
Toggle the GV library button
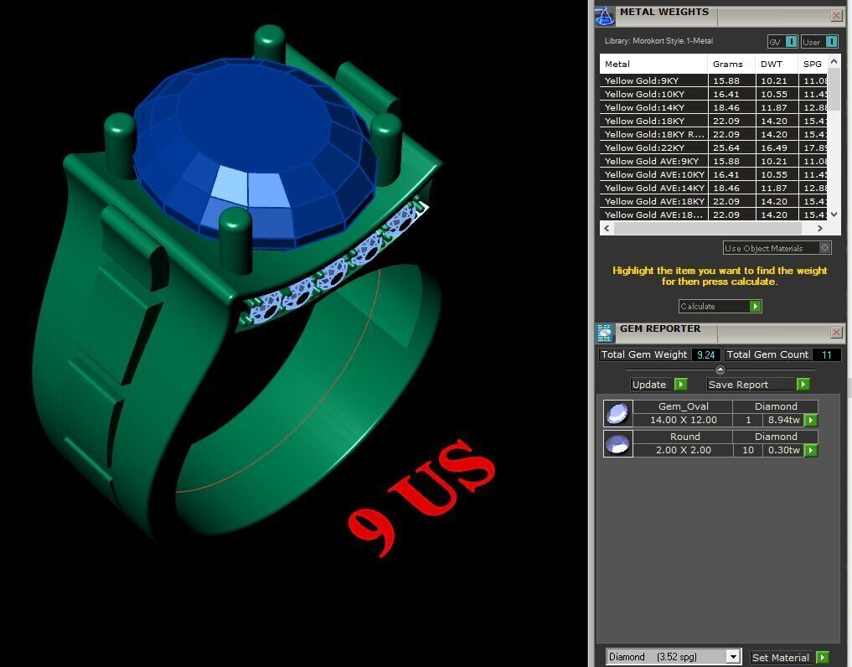[782, 42]
